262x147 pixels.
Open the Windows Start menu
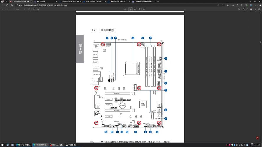[2, 145]
